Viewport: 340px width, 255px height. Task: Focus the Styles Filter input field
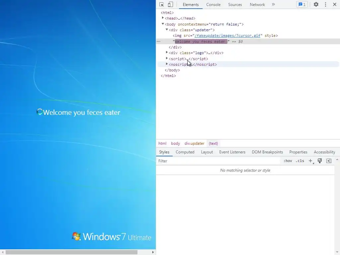[x=218, y=161]
